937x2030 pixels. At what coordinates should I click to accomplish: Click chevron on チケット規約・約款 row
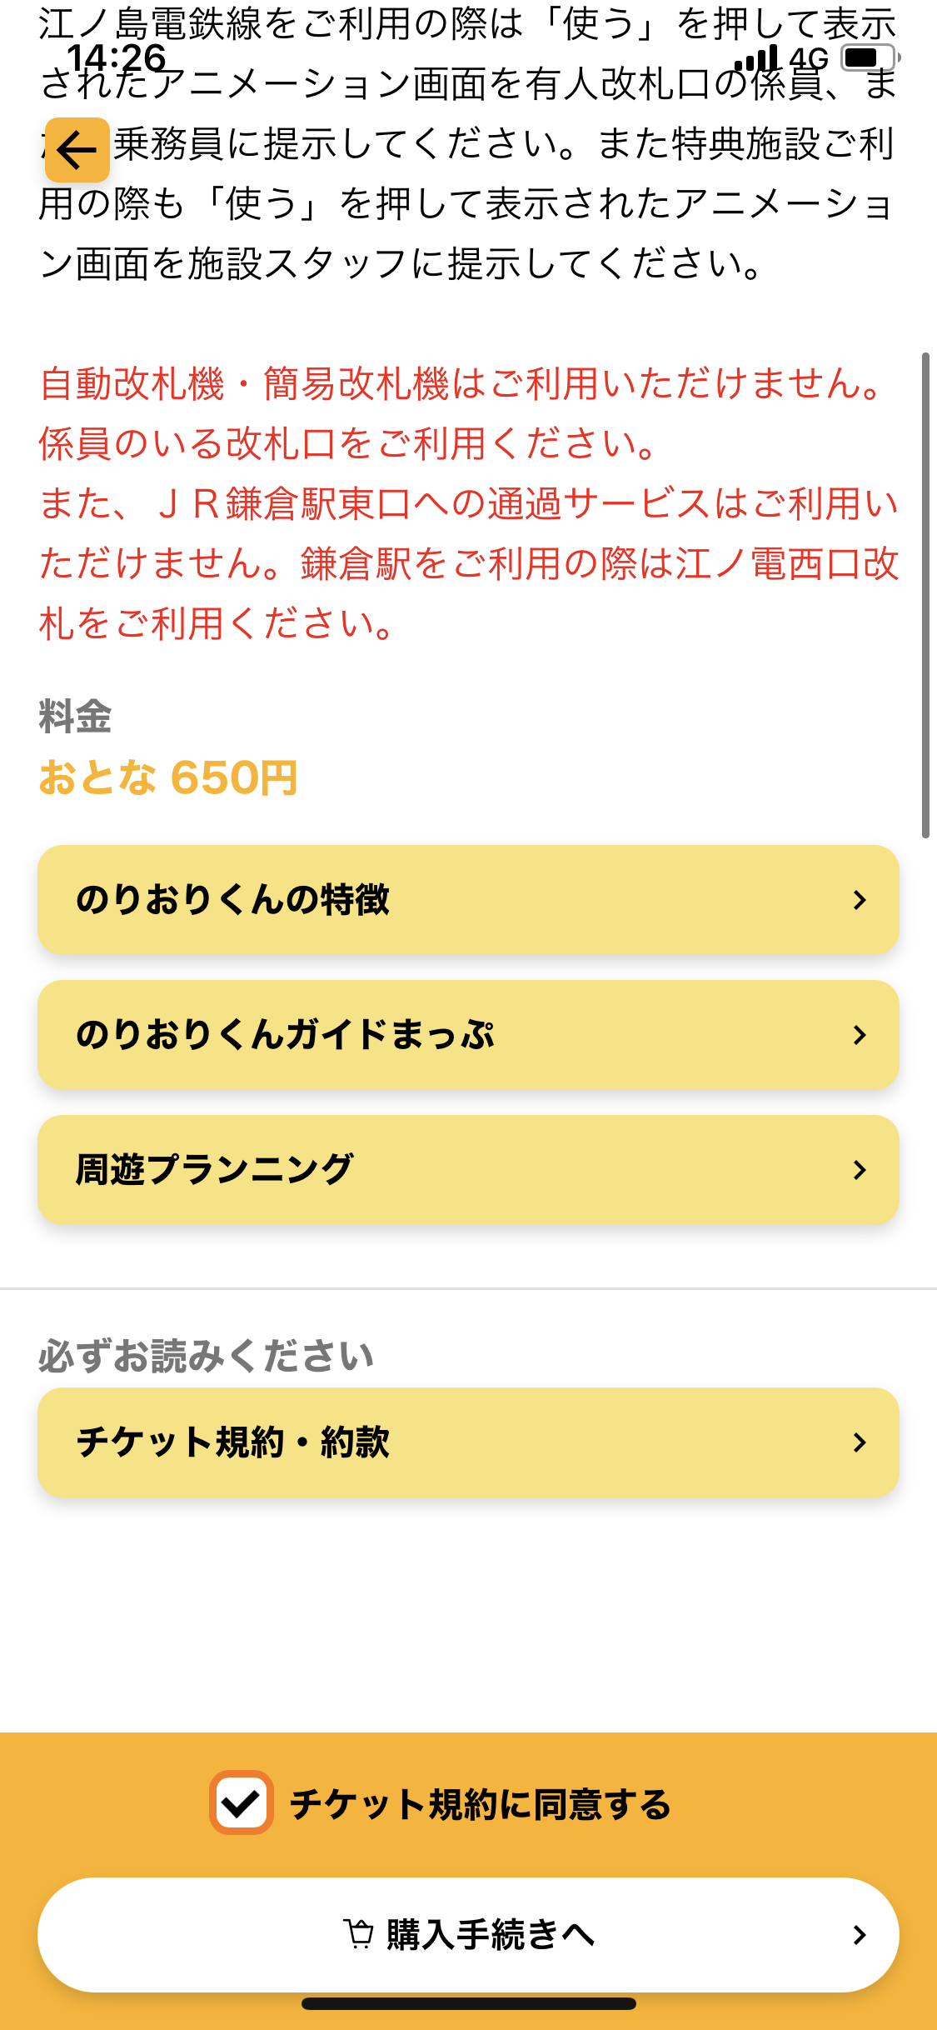(x=860, y=1442)
